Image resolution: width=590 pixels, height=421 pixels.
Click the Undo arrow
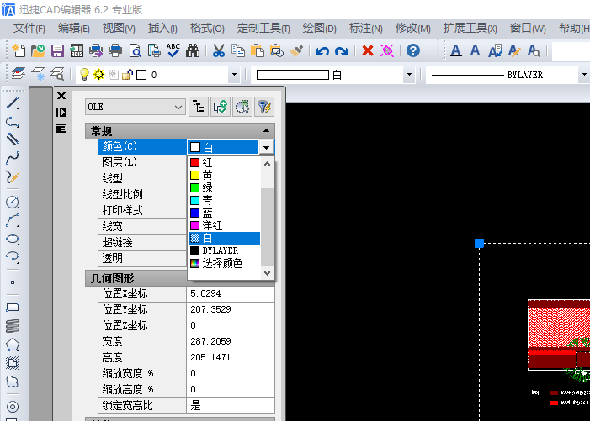[322, 50]
